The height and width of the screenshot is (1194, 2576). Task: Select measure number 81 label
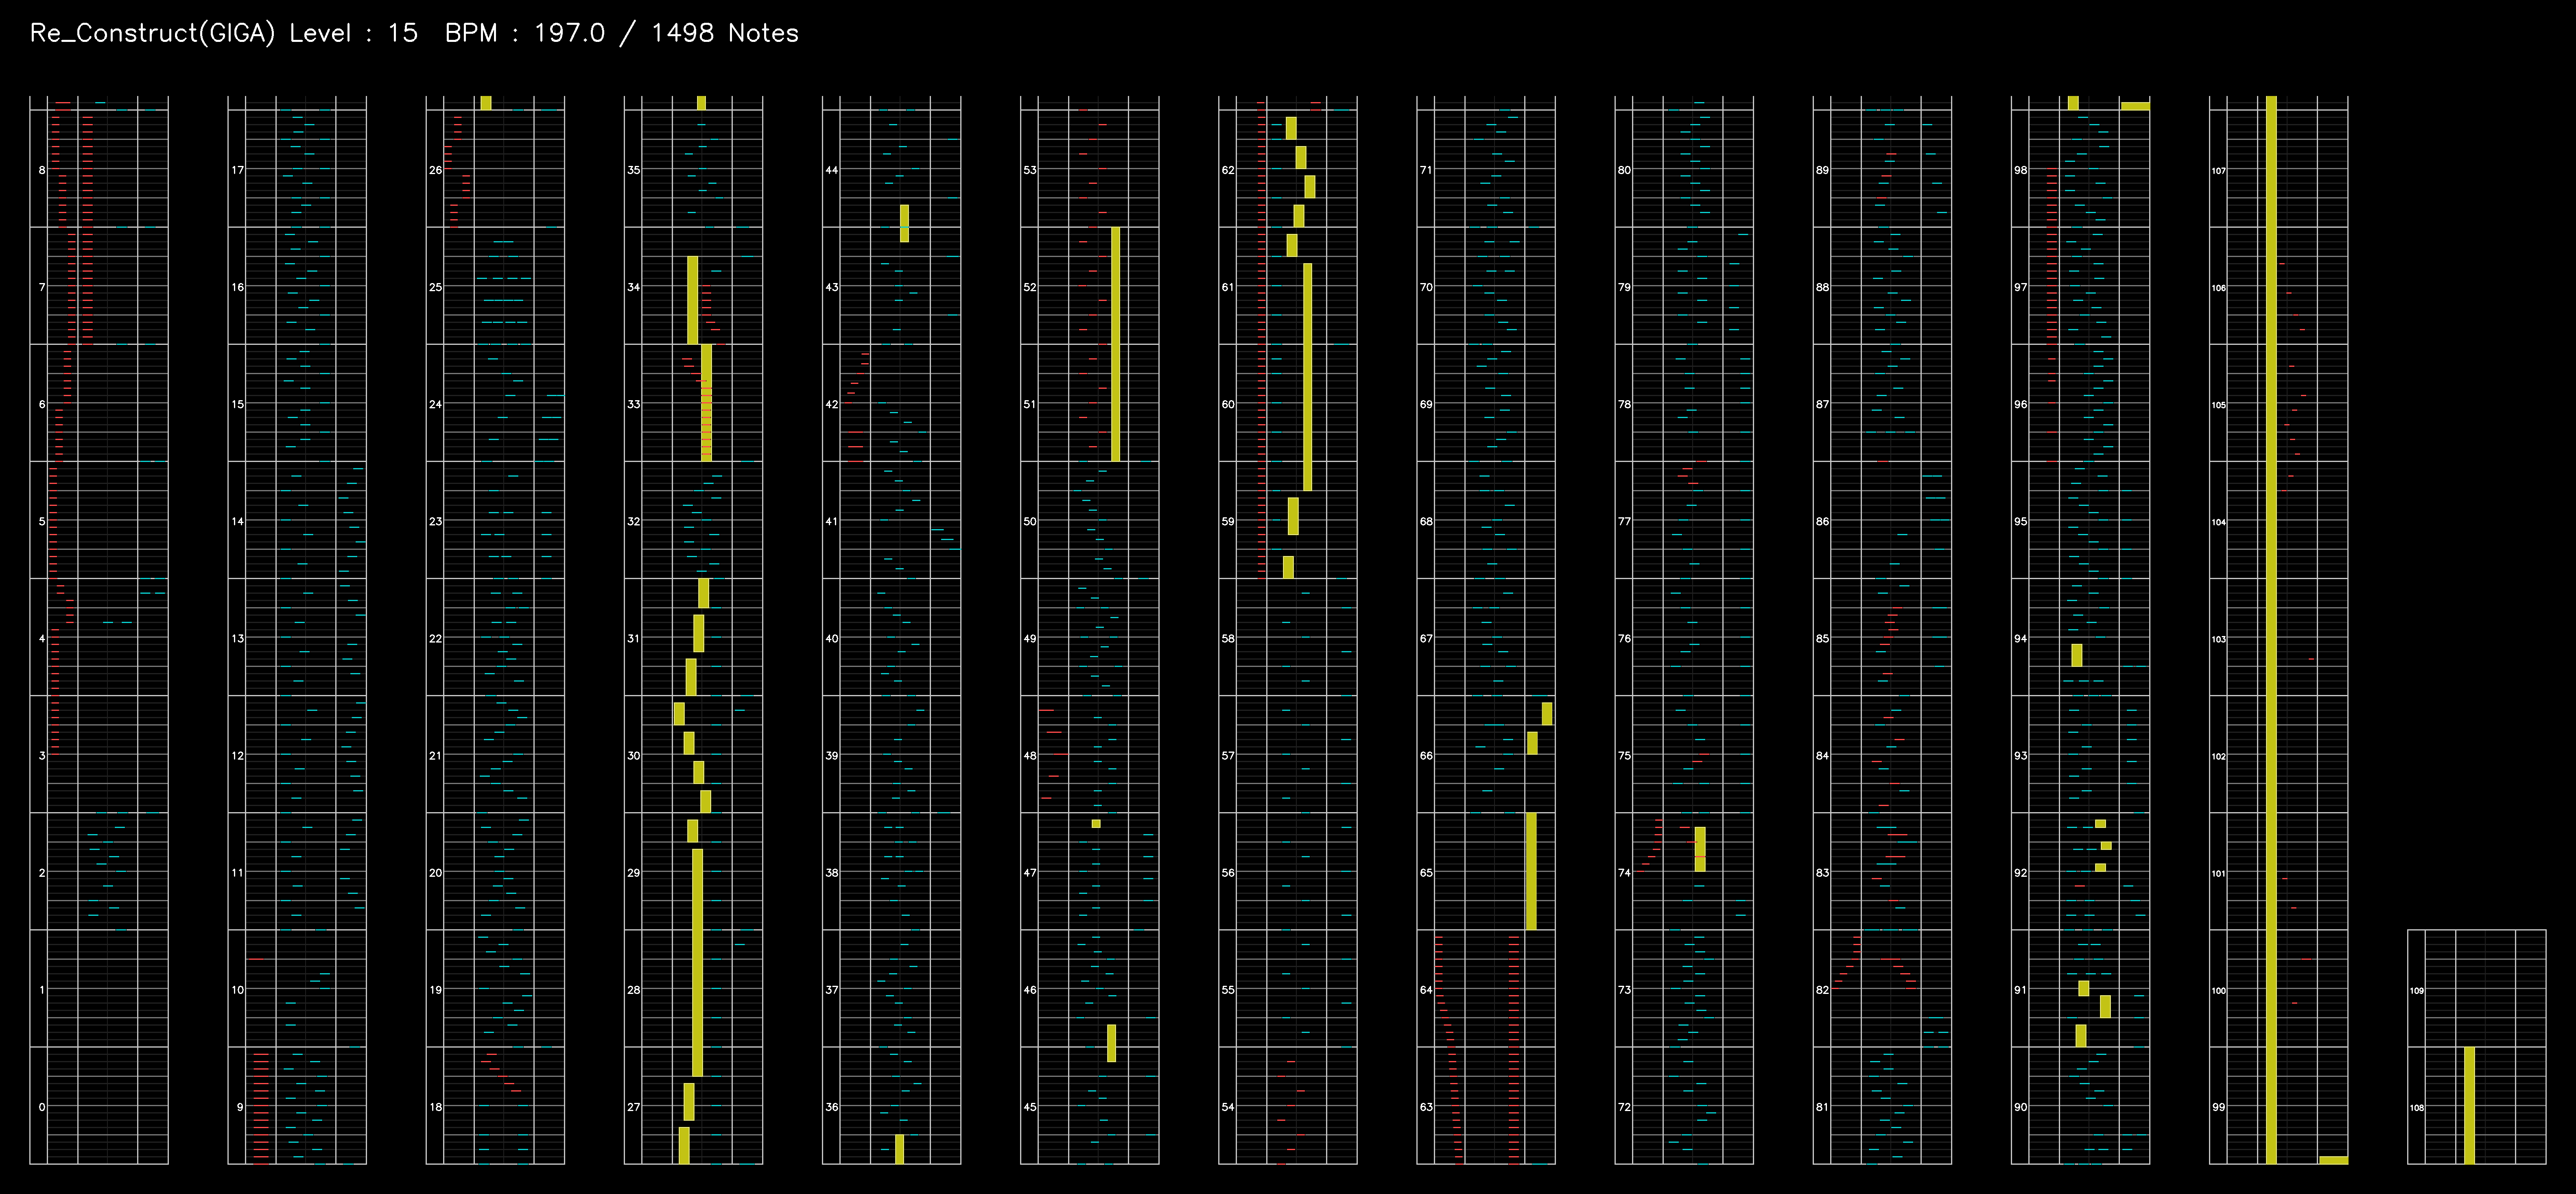pos(1822,1106)
